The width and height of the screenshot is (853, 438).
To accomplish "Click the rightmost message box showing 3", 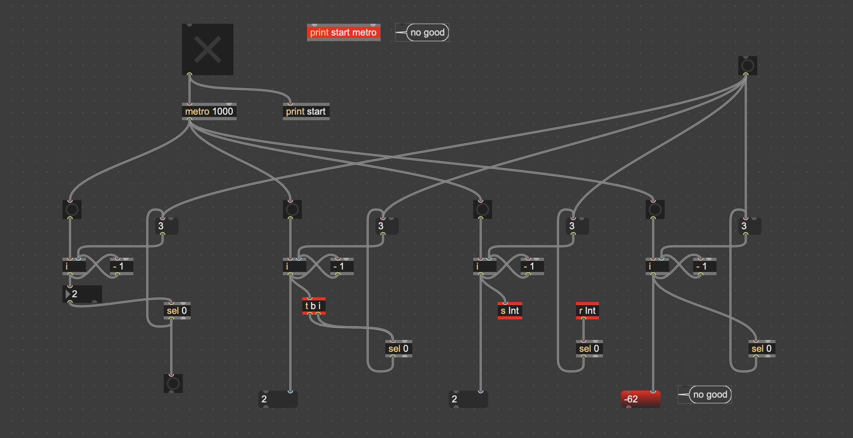I will pyautogui.click(x=751, y=226).
